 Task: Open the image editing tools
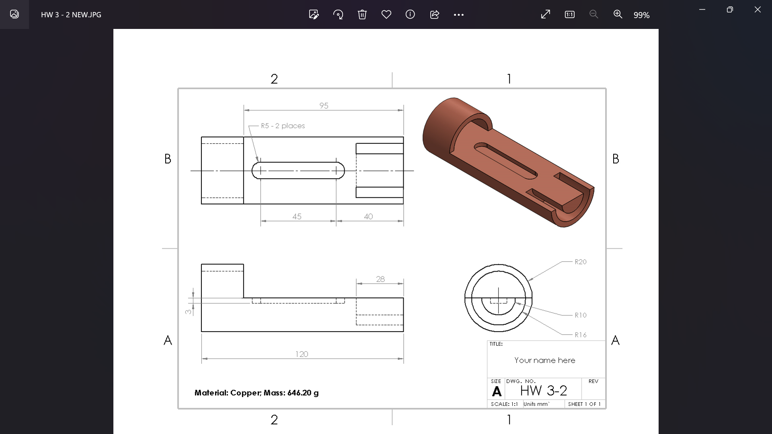[x=314, y=14]
